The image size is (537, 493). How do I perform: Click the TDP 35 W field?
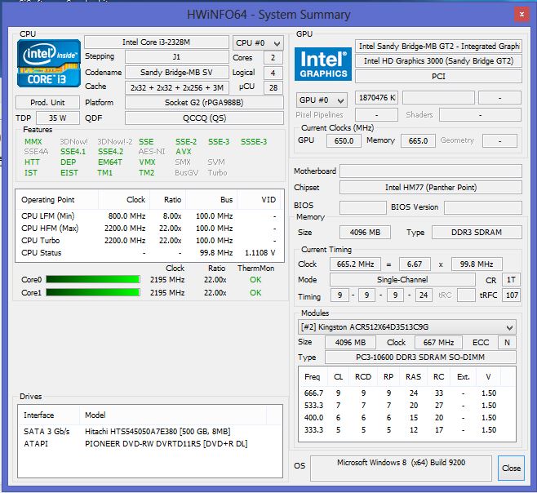[x=58, y=118]
